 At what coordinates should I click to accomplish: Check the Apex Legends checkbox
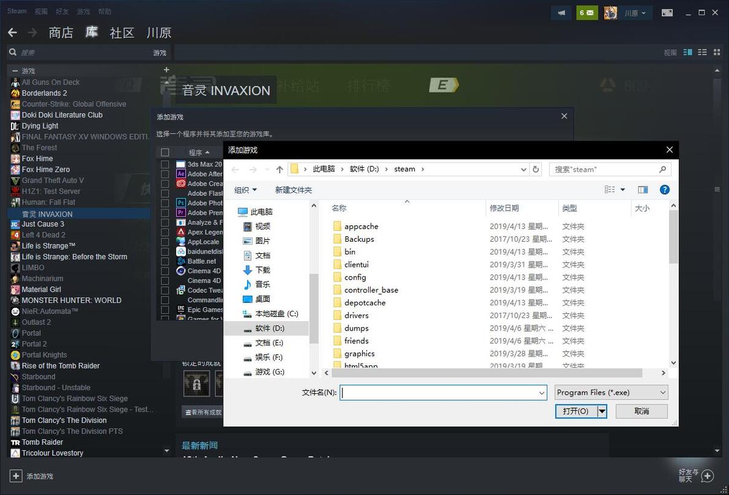coord(165,232)
